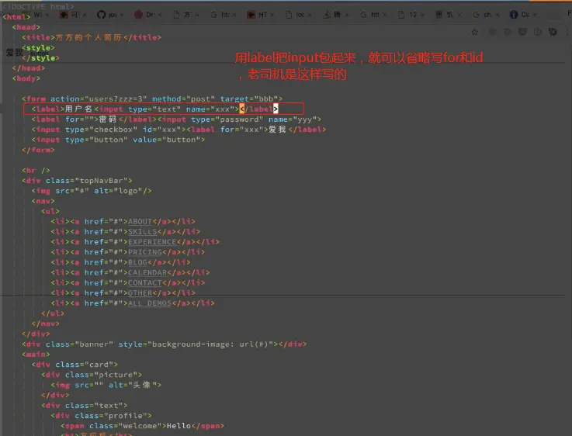Click the EXPERIENCE link text in code

pyautogui.click(x=152, y=242)
